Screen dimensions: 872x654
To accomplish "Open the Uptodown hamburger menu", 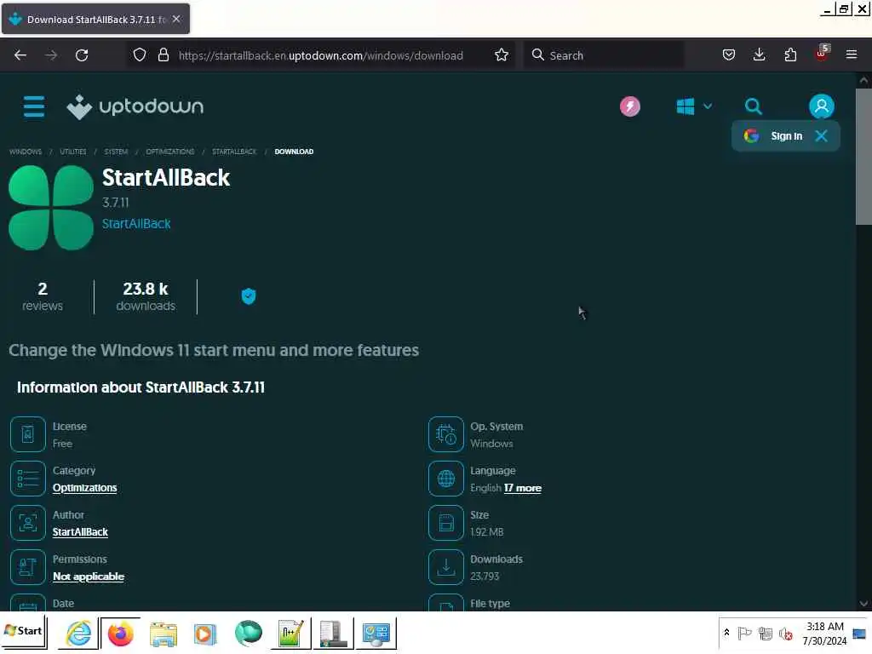I will click(x=34, y=106).
